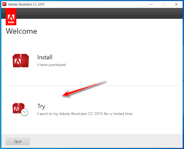
Task: Select the Install option heading
Action: pos(45,57)
